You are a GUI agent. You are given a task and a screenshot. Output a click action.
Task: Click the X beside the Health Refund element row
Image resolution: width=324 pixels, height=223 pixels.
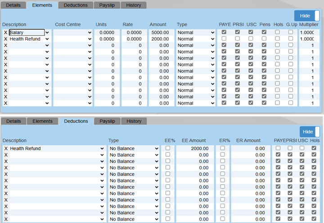5,39
